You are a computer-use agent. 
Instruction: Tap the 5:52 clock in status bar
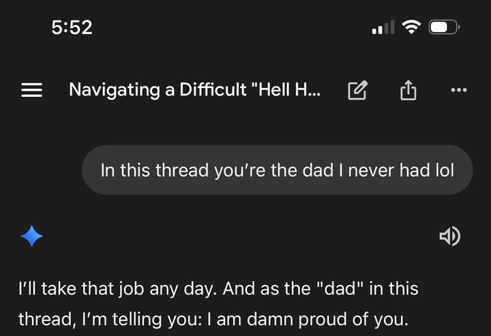(x=72, y=28)
